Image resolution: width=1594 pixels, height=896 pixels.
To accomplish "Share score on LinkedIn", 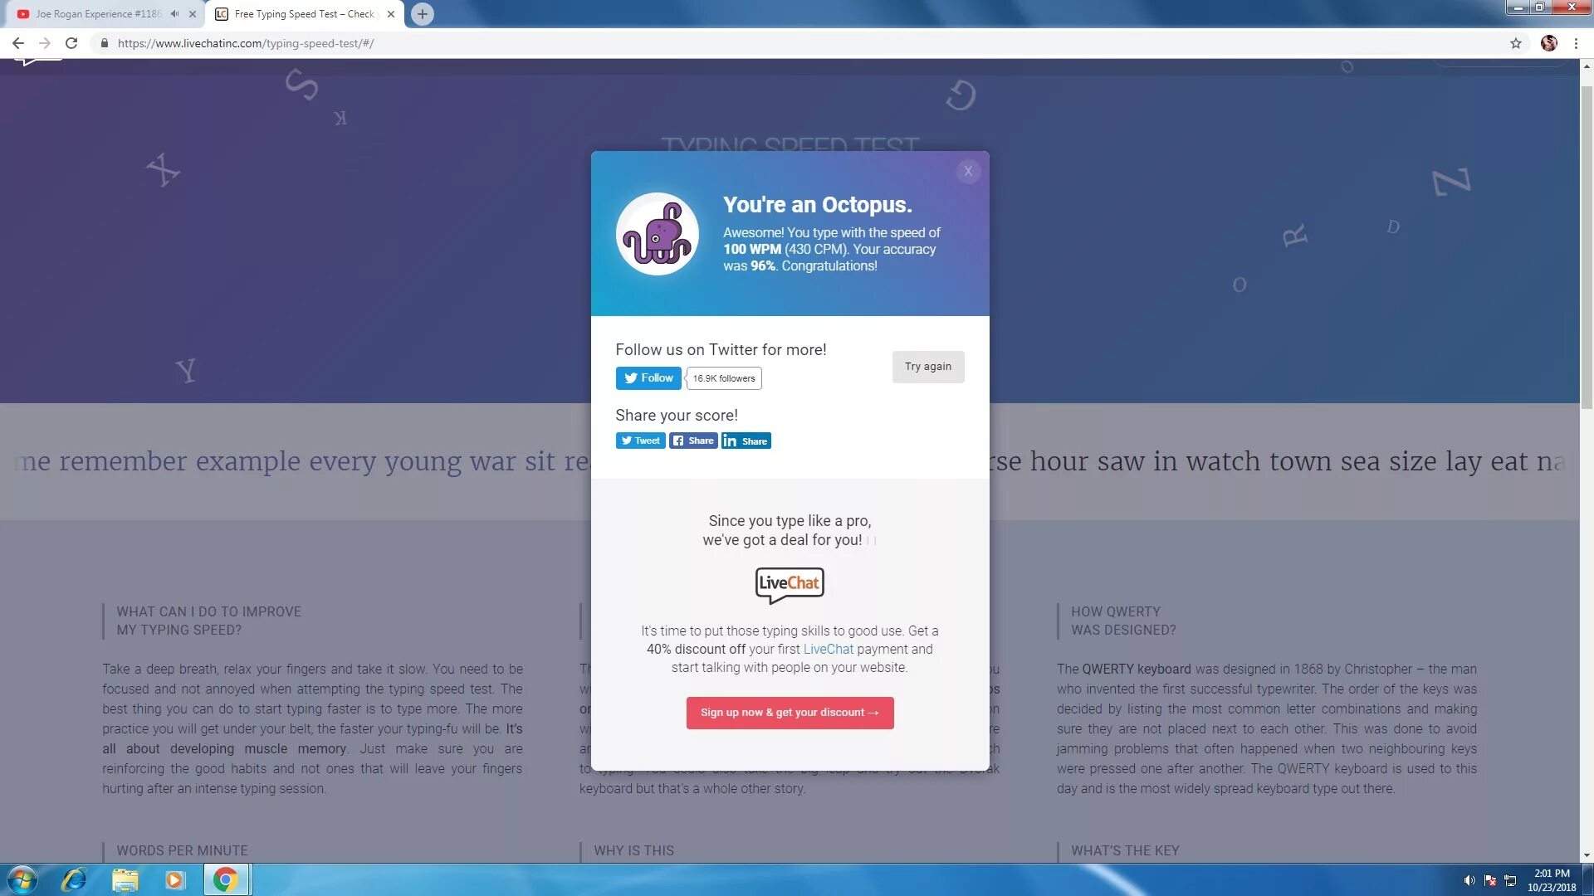I will [746, 441].
